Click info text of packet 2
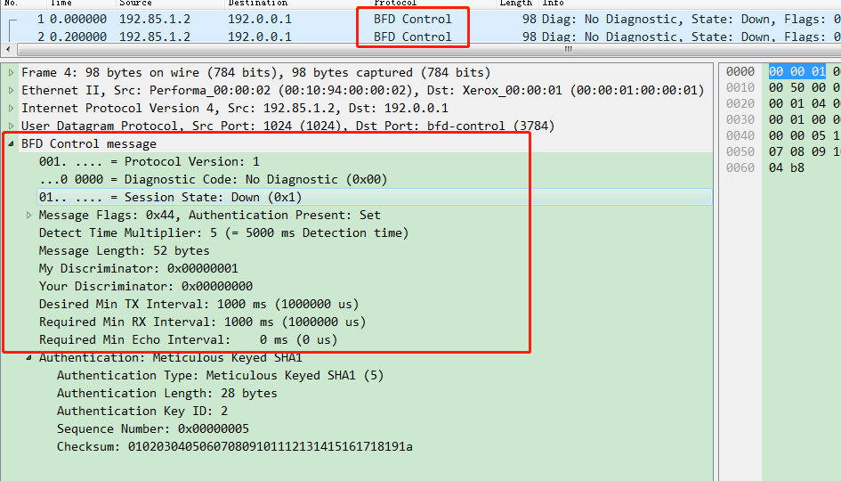Screen dimensions: 841x481 point(691,37)
